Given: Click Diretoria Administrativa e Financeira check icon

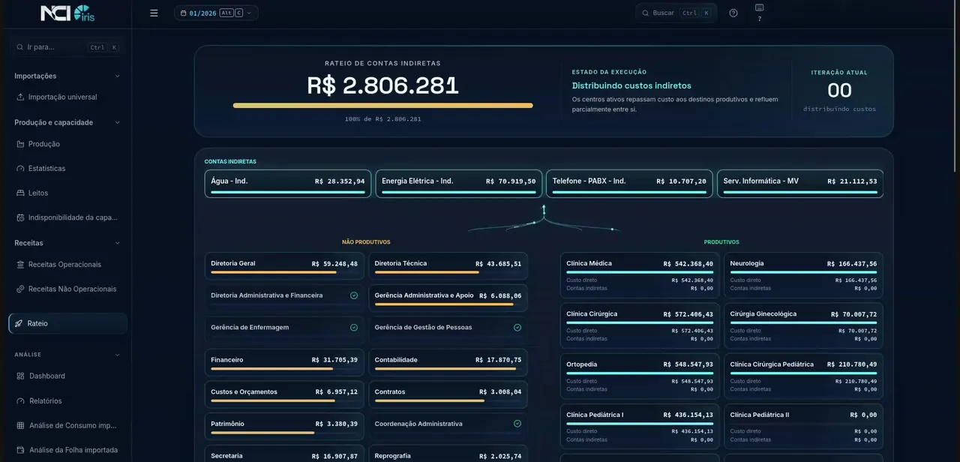Looking at the screenshot, I should coord(354,295).
